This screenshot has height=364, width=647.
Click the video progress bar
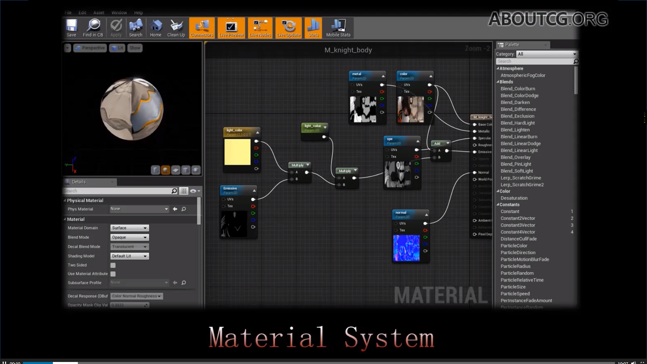318,363
